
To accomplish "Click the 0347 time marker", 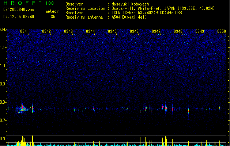I will coord(156,31).
